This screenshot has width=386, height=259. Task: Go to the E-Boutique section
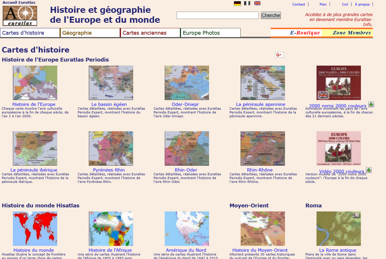tap(305, 33)
